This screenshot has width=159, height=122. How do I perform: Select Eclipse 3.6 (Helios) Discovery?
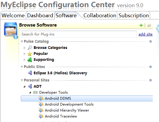click(60, 73)
